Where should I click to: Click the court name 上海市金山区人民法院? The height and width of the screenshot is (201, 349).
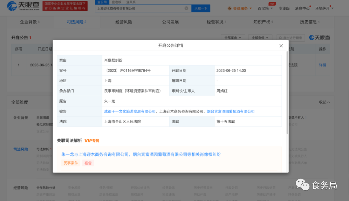pyautogui.click(x=123, y=122)
